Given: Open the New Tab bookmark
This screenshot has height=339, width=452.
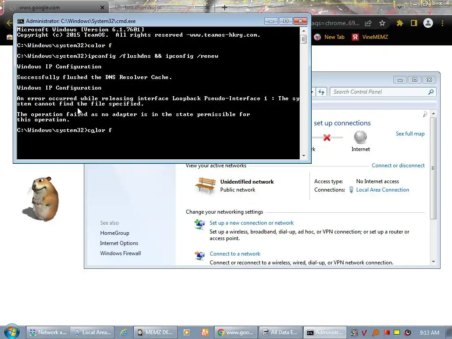Looking at the screenshot, I should (329, 37).
